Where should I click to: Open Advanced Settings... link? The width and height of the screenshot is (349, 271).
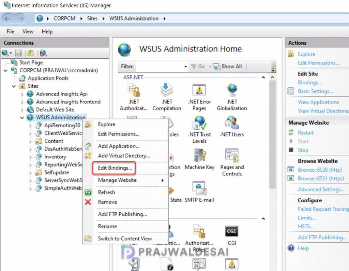tap(321, 189)
